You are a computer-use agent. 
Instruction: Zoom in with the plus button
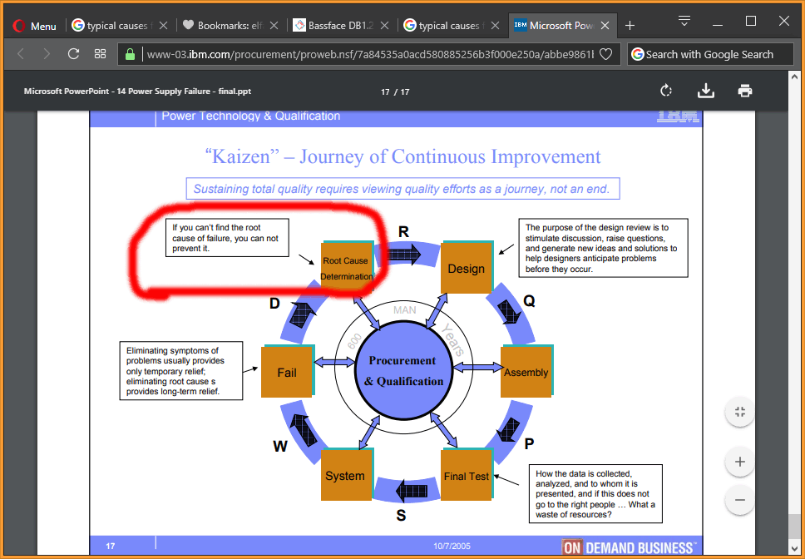tap(739, 461)
